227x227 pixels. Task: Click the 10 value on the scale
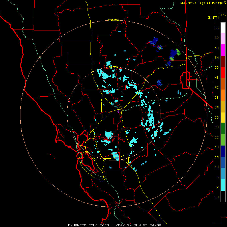[217, 167]
